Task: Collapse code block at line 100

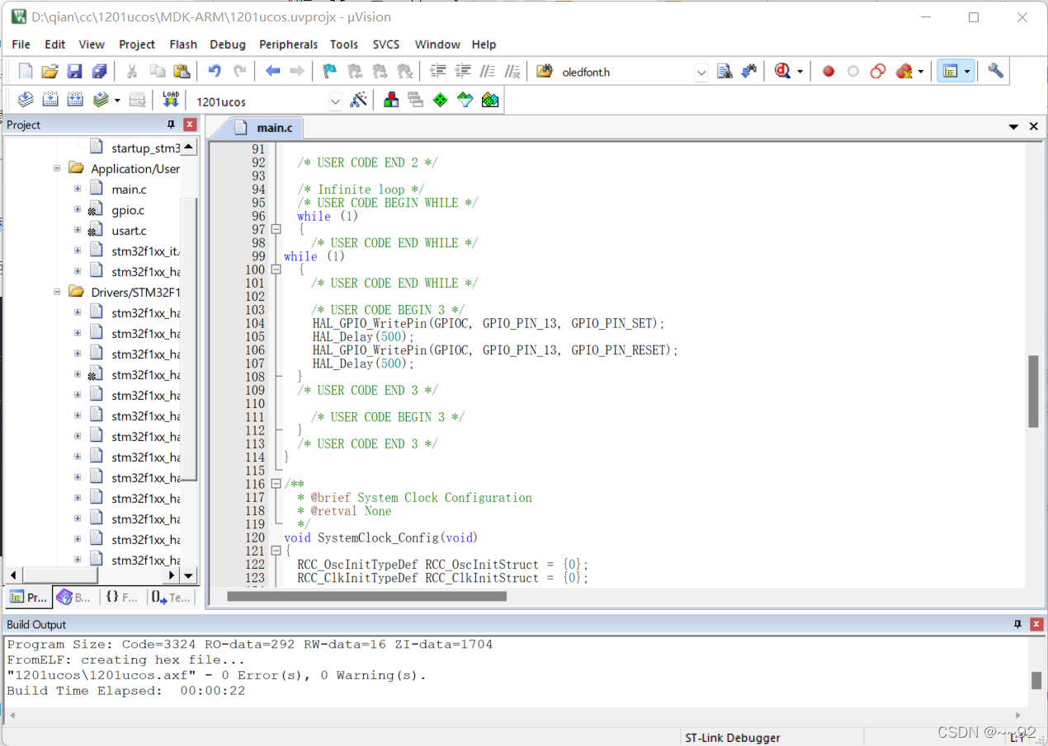Action: (x=276, y=270)
